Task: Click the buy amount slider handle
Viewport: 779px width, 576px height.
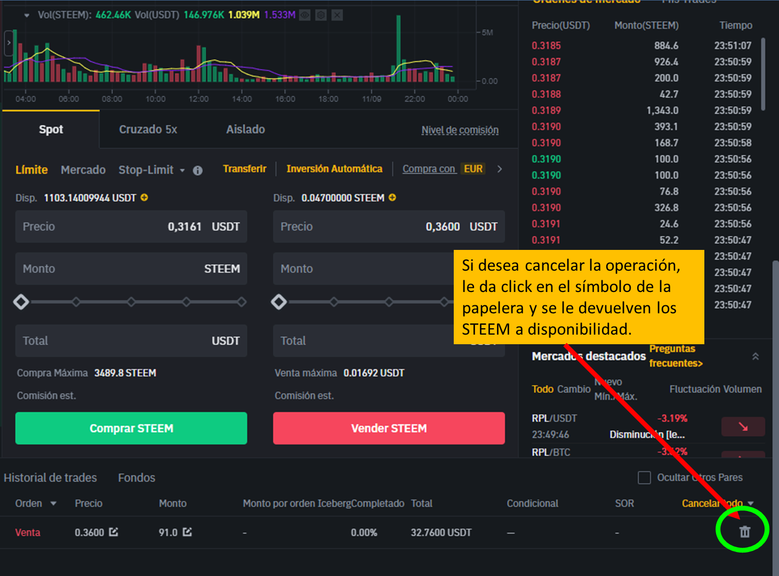Action: pos(21,302)
